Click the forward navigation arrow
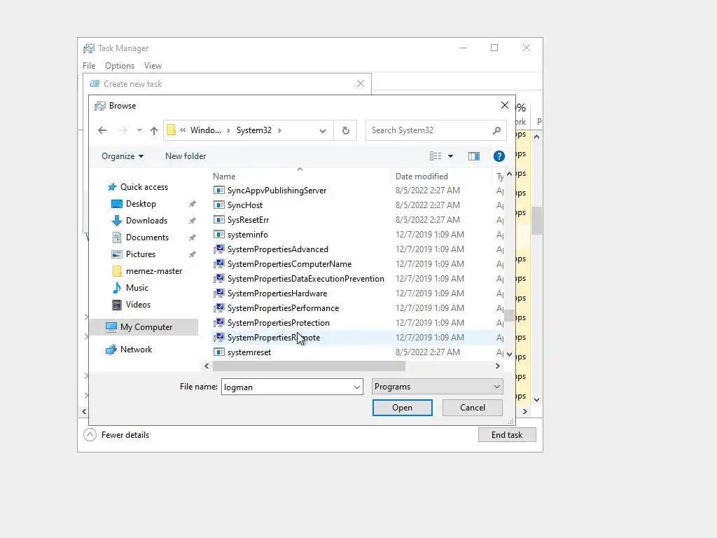Viewport: 717px width, 538px height. click(x=123, y=130)
